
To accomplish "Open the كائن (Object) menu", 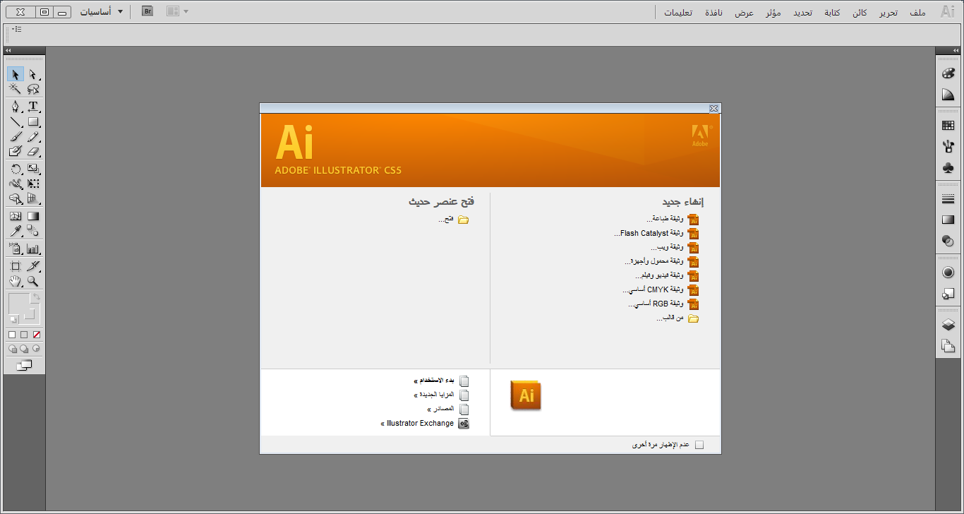I will point(860,13).
